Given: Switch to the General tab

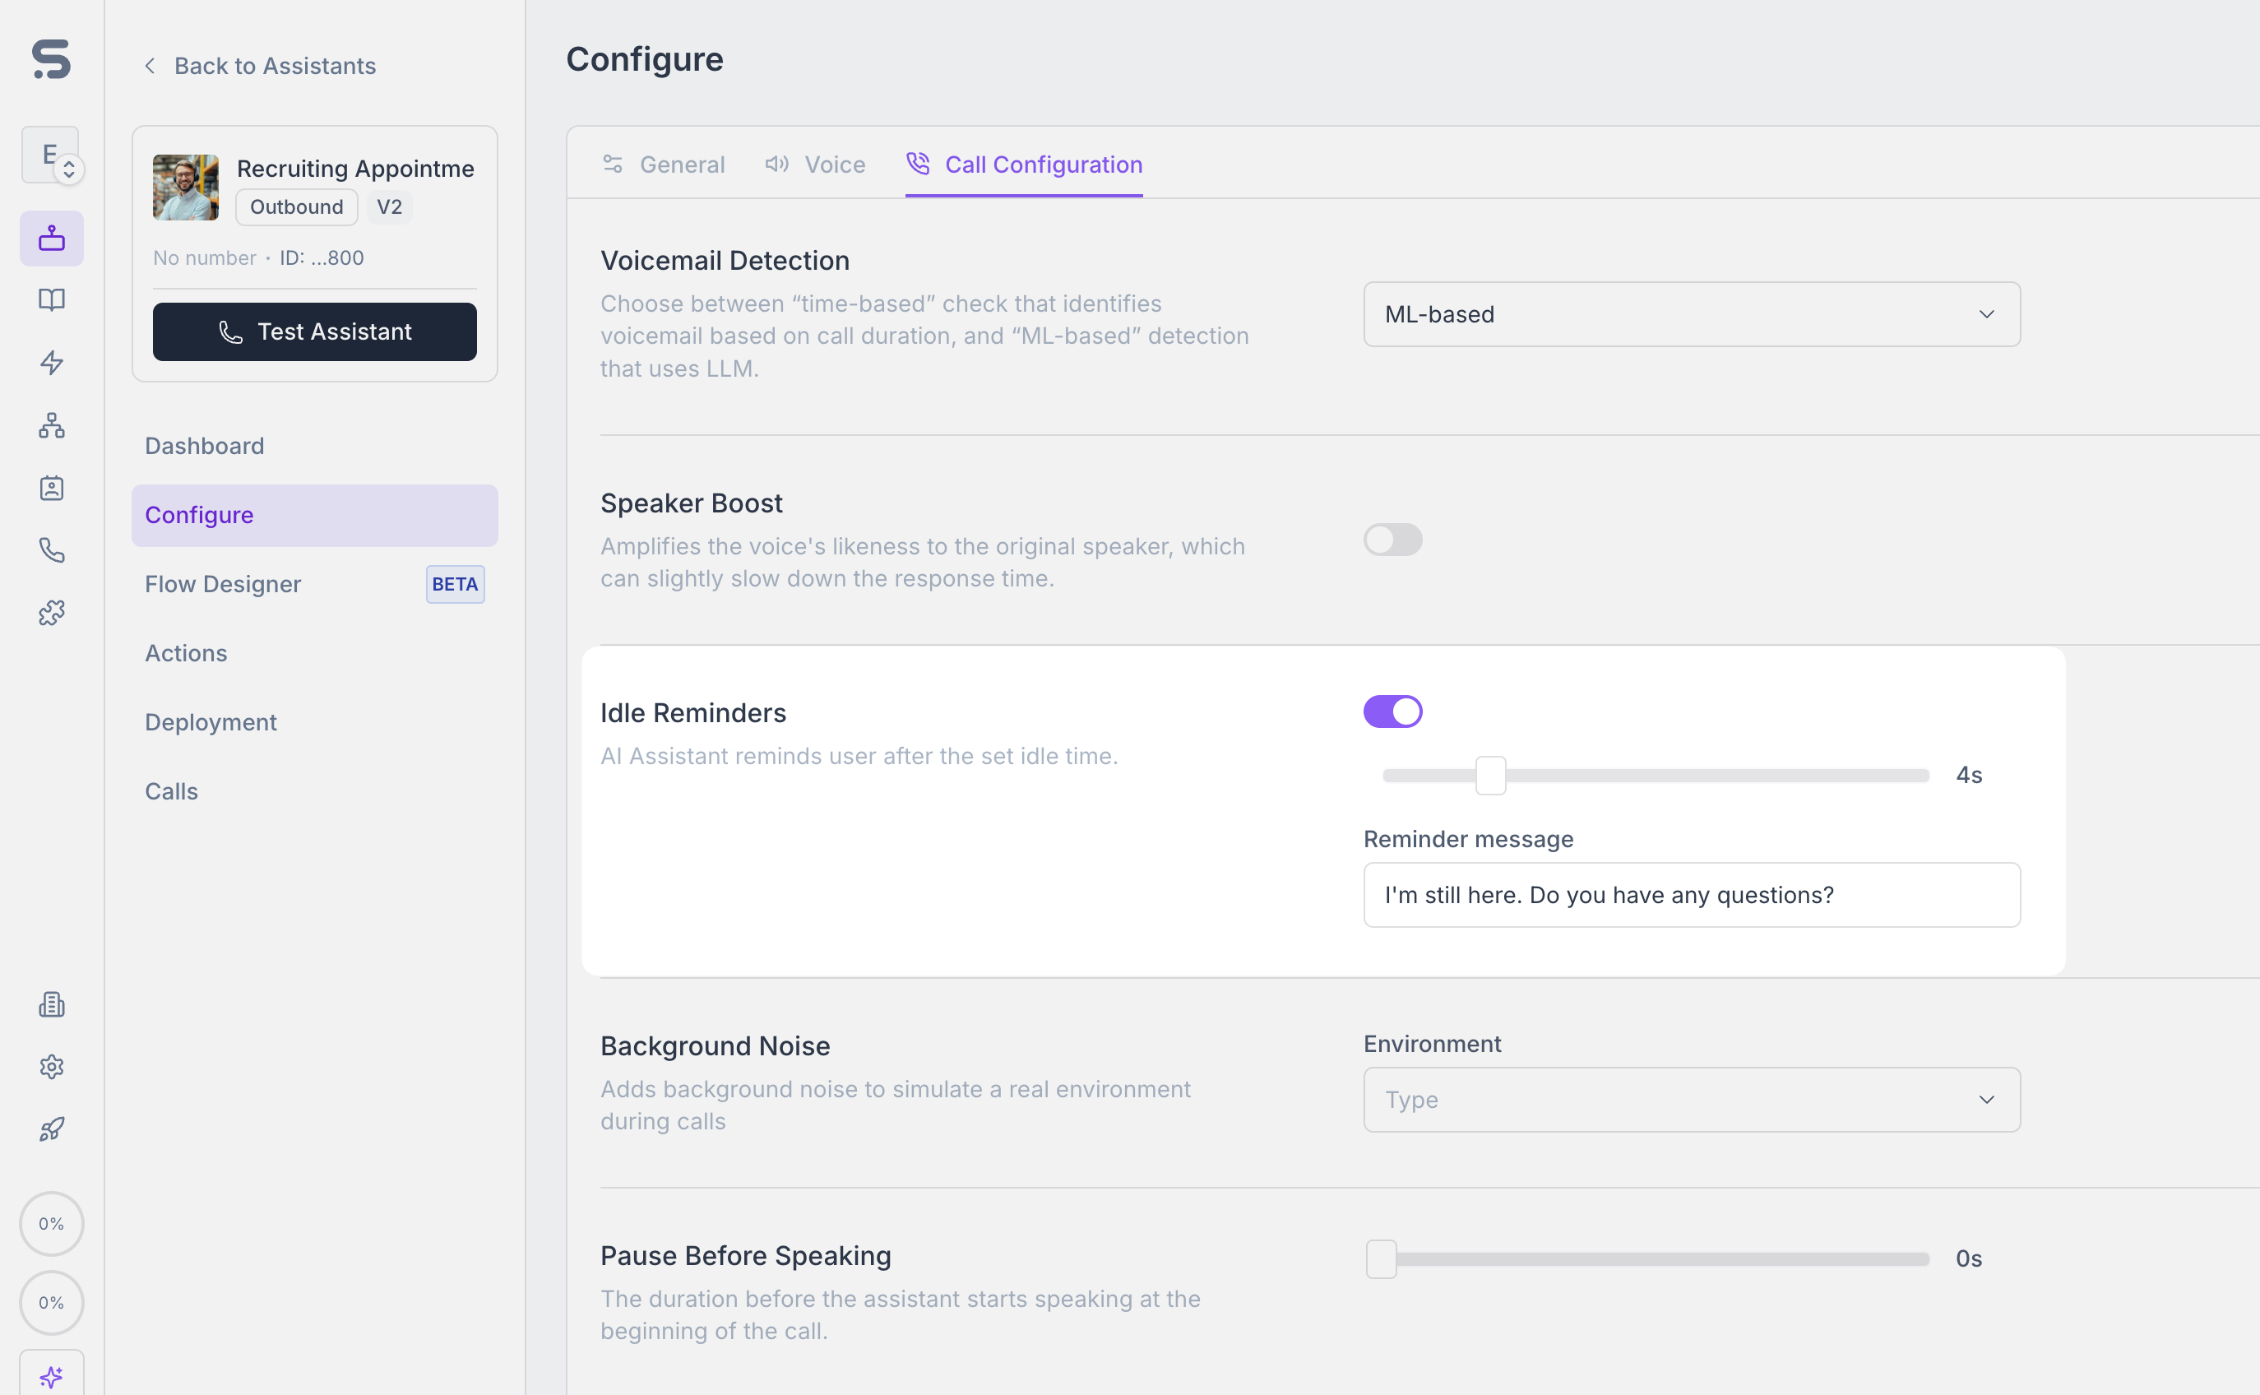Looking at the screenshot, I should coord(663,165).
